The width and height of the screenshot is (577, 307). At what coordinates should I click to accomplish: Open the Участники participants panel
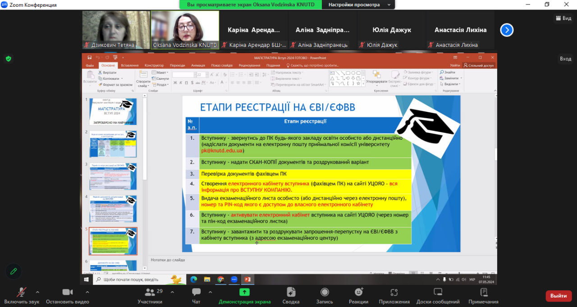(x=150, y=296)
